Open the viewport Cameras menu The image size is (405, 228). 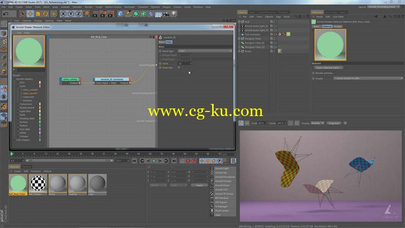(x=27, y=21)
